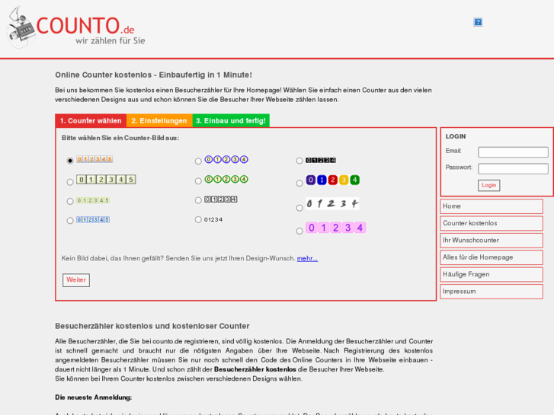Image resolution: width=554 pixels, height=415 pixels.
Task: Click the pink 01234 counter image
Action: point(335,228)
